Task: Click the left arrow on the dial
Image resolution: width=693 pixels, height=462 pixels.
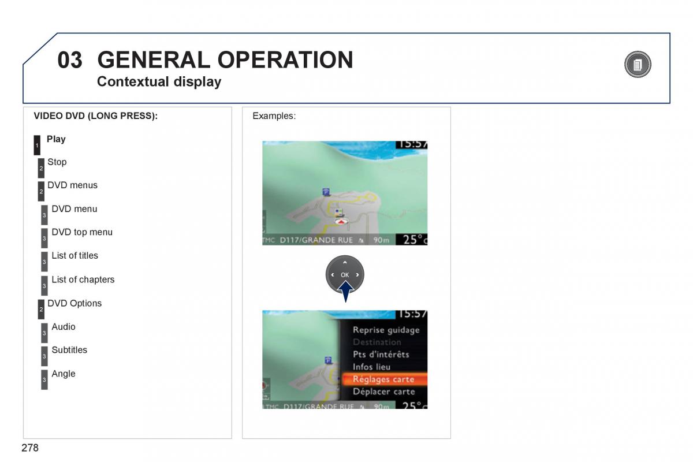Action: point(333,275)
